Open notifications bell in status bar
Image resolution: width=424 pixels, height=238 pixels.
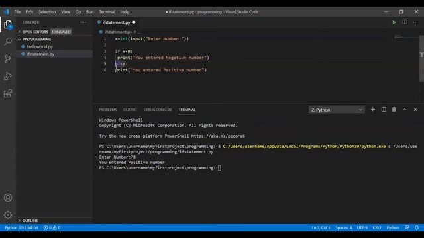click(417, 227)
